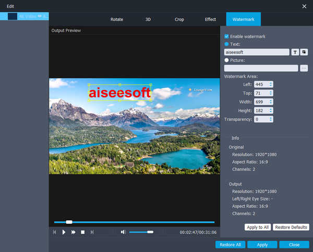The image size is (313, 252).
Task: Switch to the 3D tab
Action: [x=148, y=19]
